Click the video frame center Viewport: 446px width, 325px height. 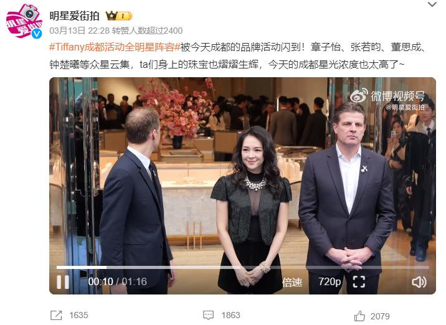tap(243, 186)
